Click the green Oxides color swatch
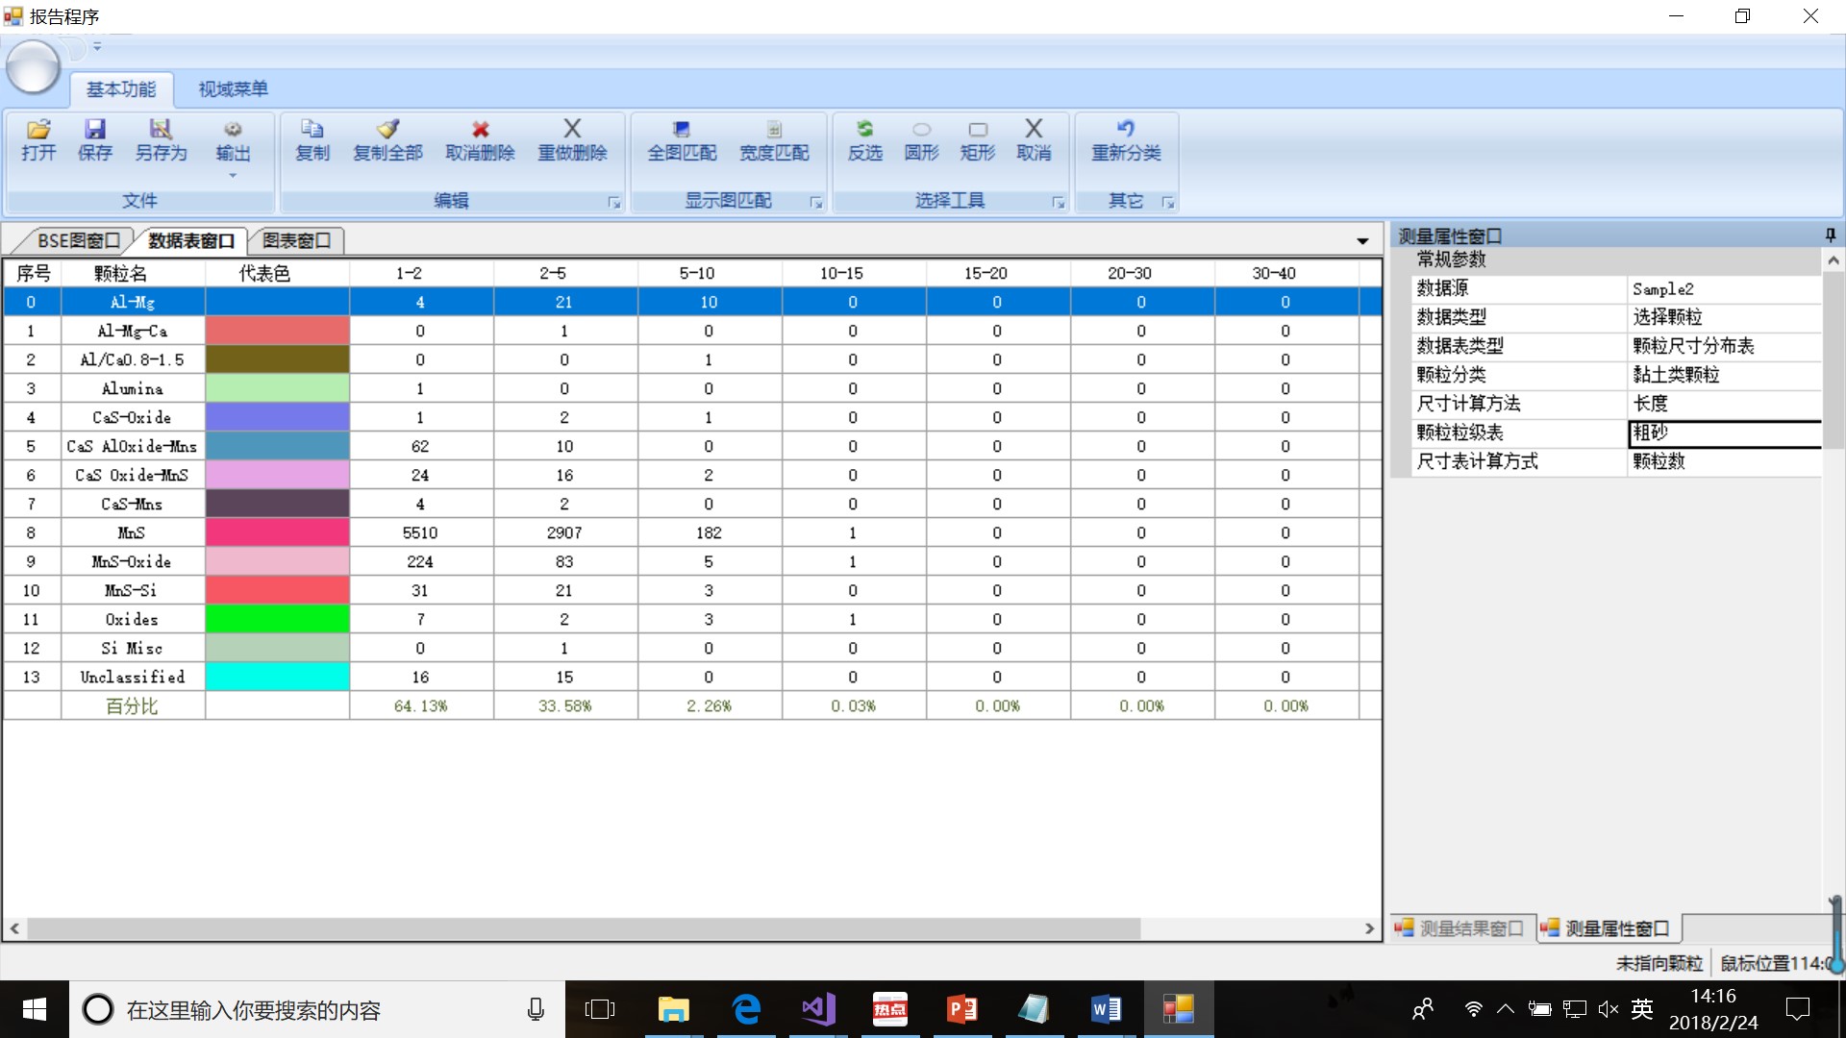 point(277,619)
